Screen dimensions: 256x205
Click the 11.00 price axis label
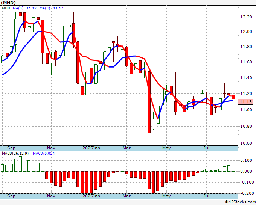click(246, 110)
